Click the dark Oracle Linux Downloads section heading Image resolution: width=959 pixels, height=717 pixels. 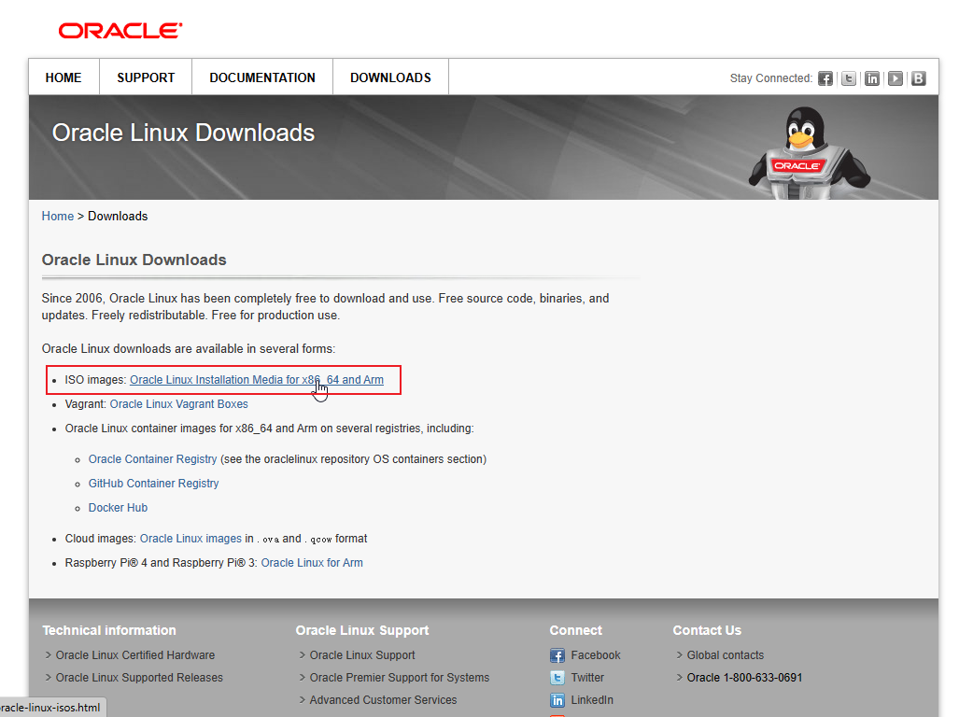pyautogui.click(x=134, y=260)
